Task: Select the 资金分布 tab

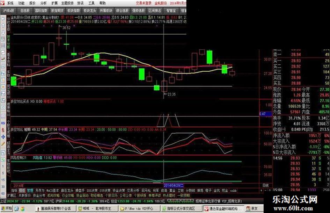Action: pyautogui.click(x=39, y=196)
